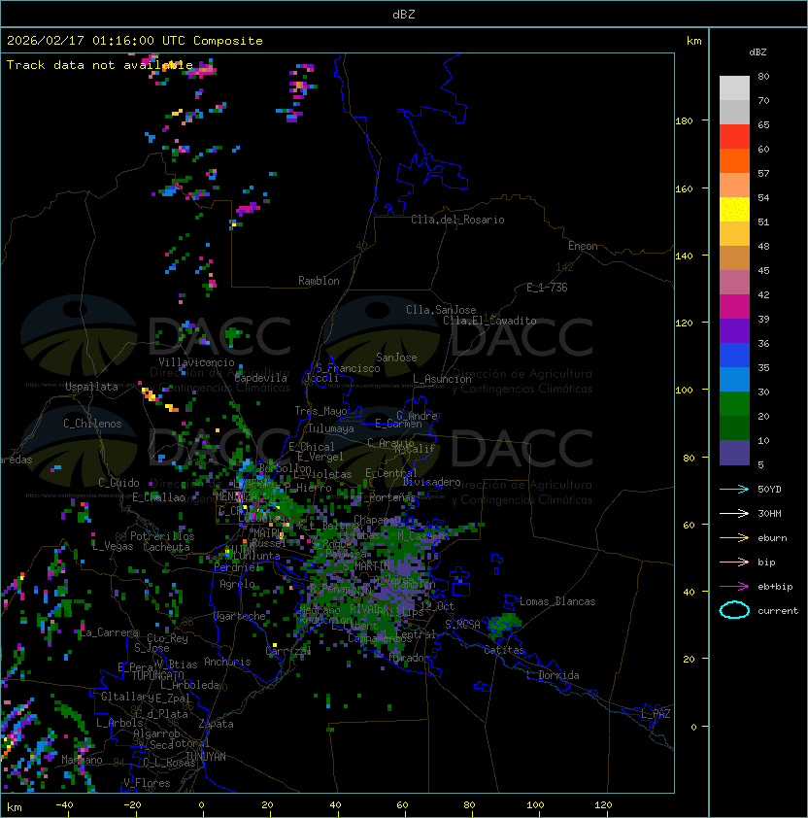The width and height of the screenshot is (808, 818).
Task: Click the 'Lomas_Blancas' map label
Action: pos(557,601)
